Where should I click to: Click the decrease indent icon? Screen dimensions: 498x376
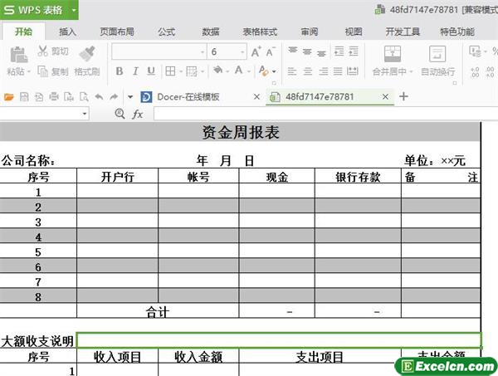pyautogui.click(x=339, y=51)
